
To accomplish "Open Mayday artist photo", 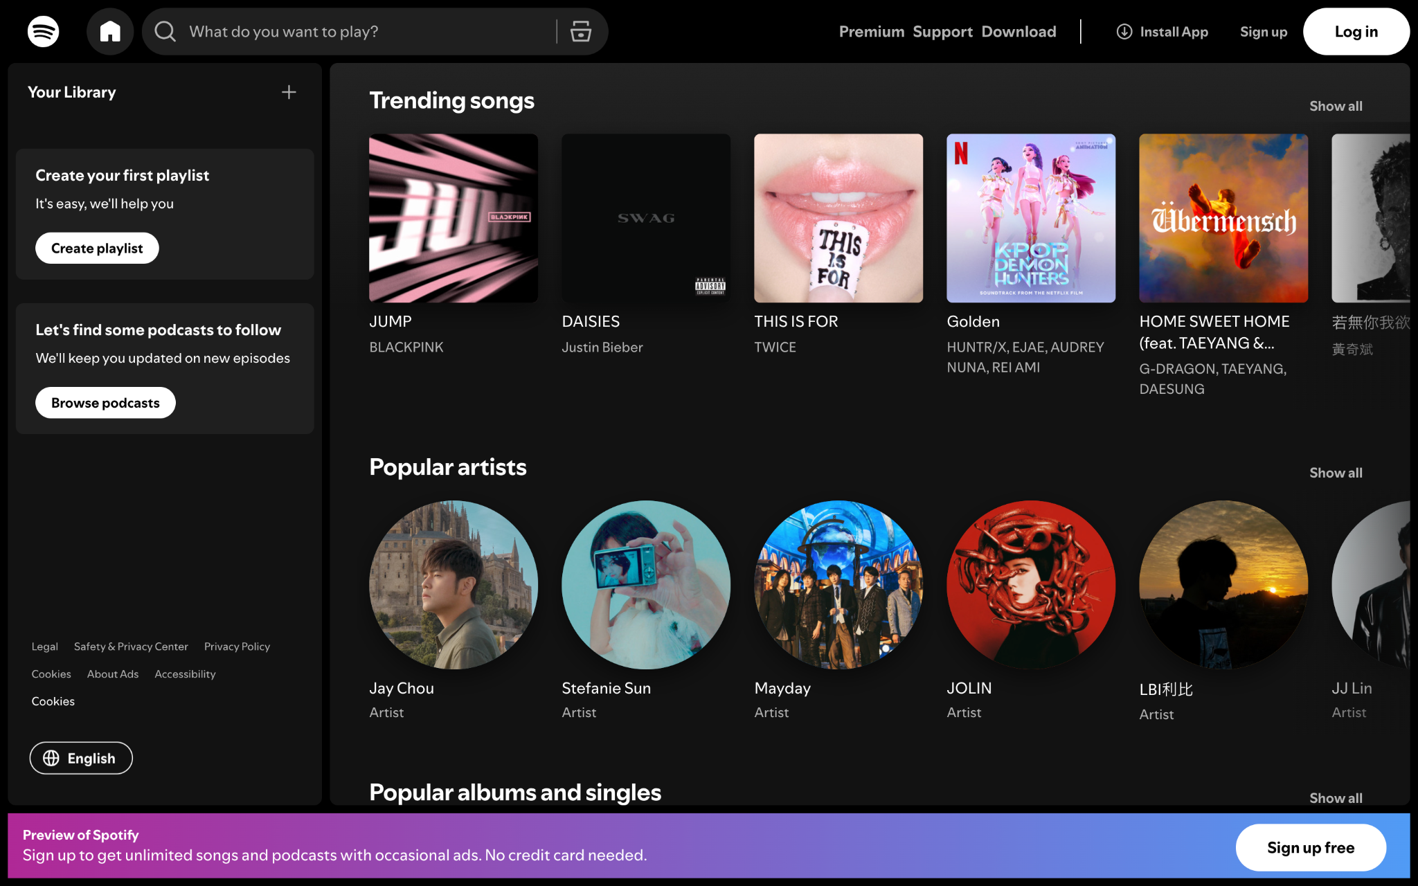I will [838, 585].
